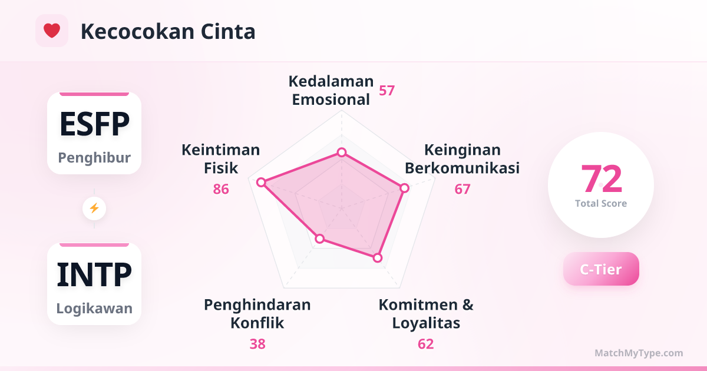This screenshot has width=707, height=371.
Task: Click the Penghindaran Konflik radar point
Action: pyautogui.click(x=320, y=238)
